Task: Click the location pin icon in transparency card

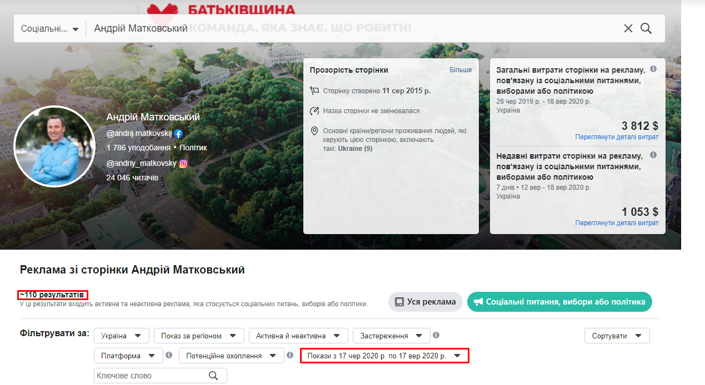Action: coord(314,131)
